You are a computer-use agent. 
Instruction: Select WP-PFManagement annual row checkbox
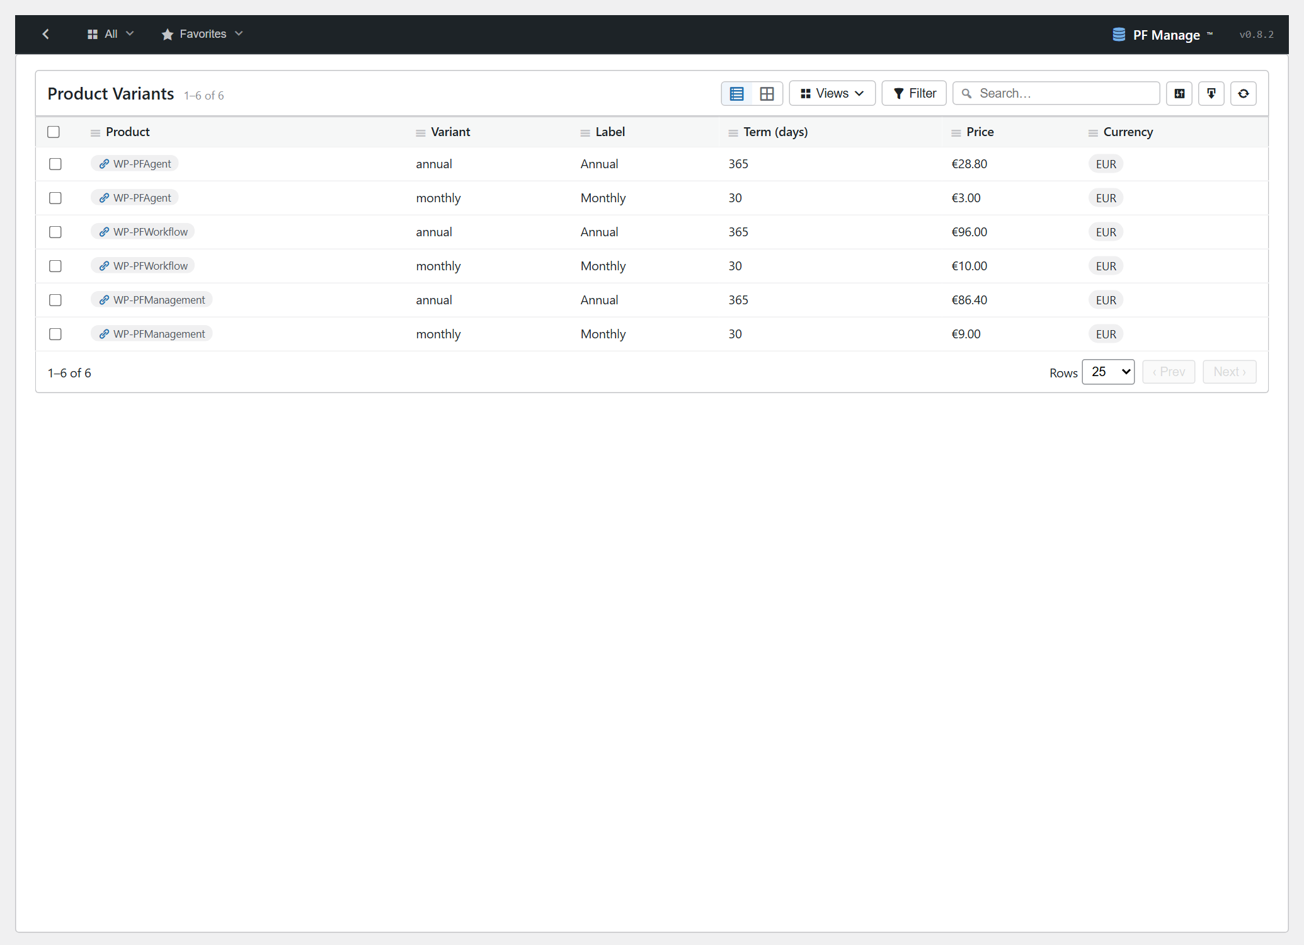[x=55, y=300]
